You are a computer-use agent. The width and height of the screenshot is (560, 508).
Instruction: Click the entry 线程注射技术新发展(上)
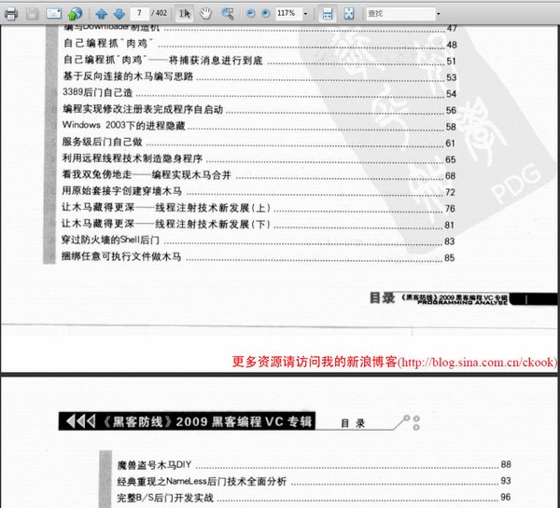point(213,208)
